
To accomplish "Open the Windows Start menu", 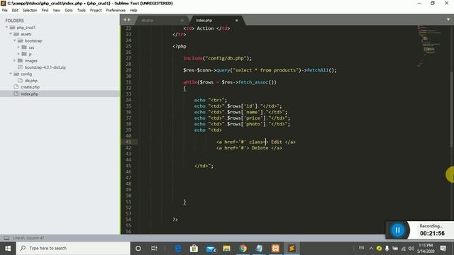I will [x=8, y=248].
